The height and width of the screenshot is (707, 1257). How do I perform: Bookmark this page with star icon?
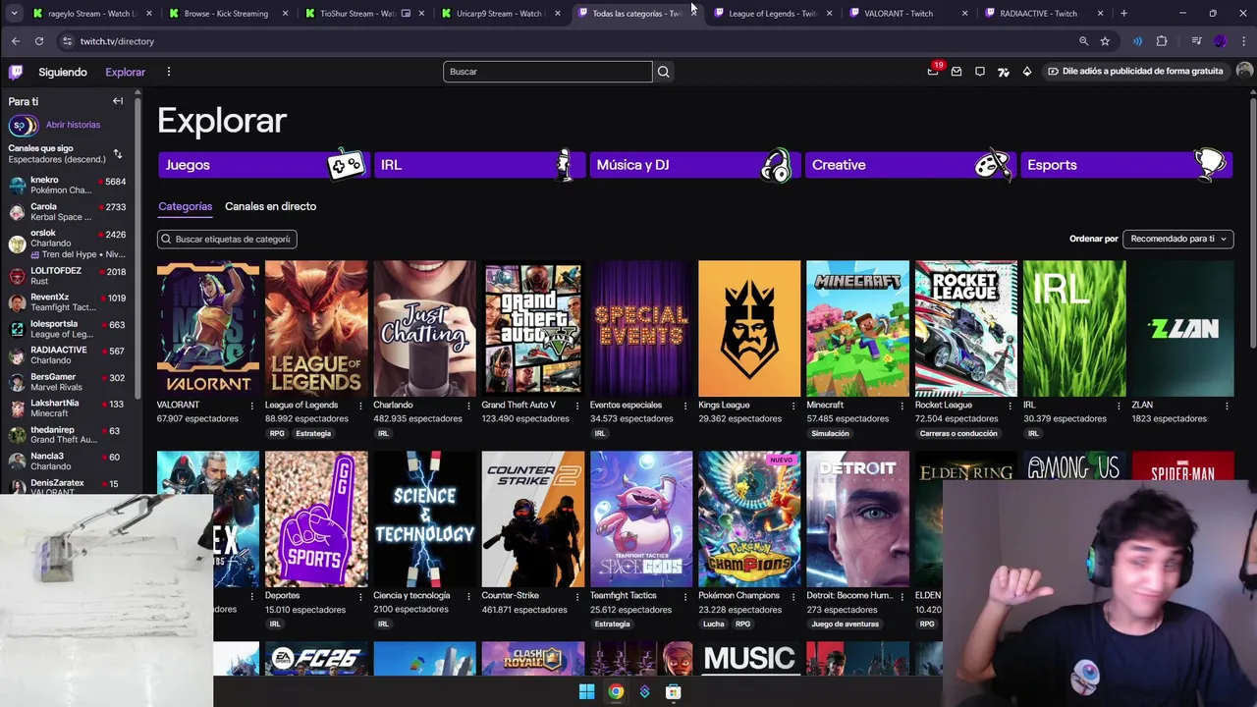(x=1105, y=41)
